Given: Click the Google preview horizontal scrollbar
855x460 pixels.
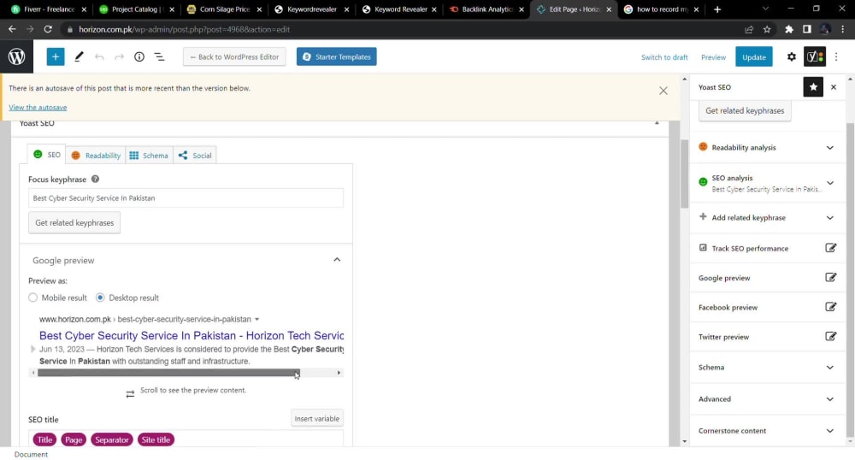Looking at the screenshot, I should 168,373.
